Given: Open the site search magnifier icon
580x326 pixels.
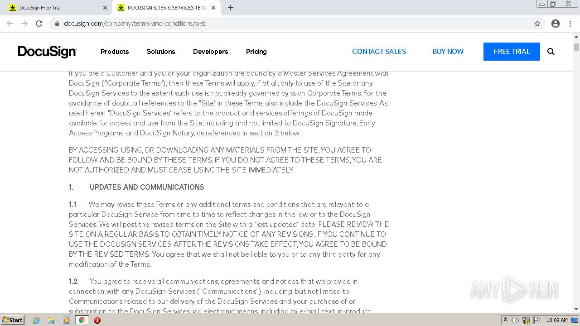Looking at the screenshot, I should [551, 52].
